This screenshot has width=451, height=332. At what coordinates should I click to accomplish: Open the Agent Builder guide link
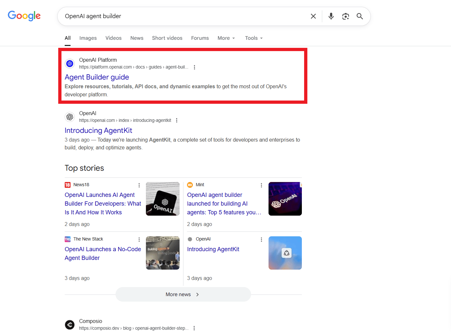pyautogui.click(x=97, y=77)
